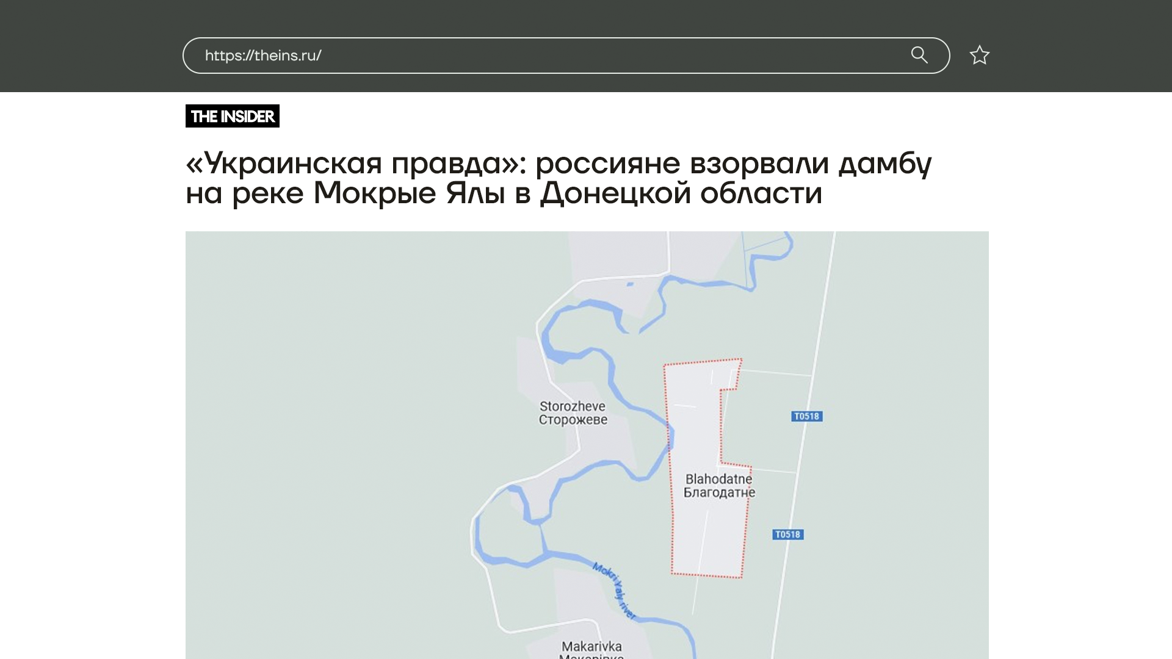Click 'Донецкой области' text in headline
The width and height of the screenshot is (1172, 659).
[681, 193]
